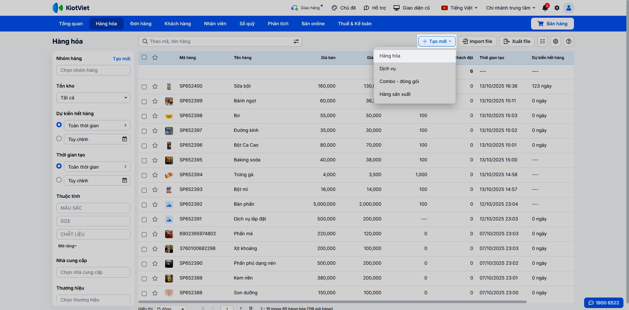The height and width of the screenshot is (310, 629).
Task: Click the user account avatar icon
Action: click(569, 8)
